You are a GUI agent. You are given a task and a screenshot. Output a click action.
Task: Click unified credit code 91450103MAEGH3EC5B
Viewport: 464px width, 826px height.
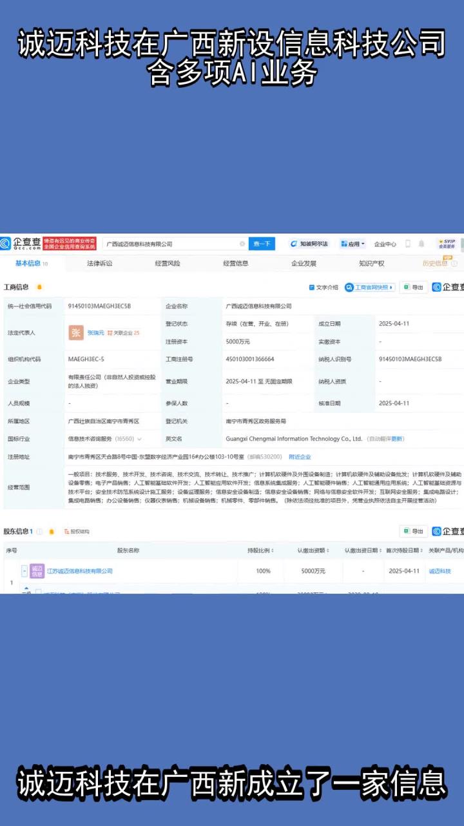(x=99, y=306)
